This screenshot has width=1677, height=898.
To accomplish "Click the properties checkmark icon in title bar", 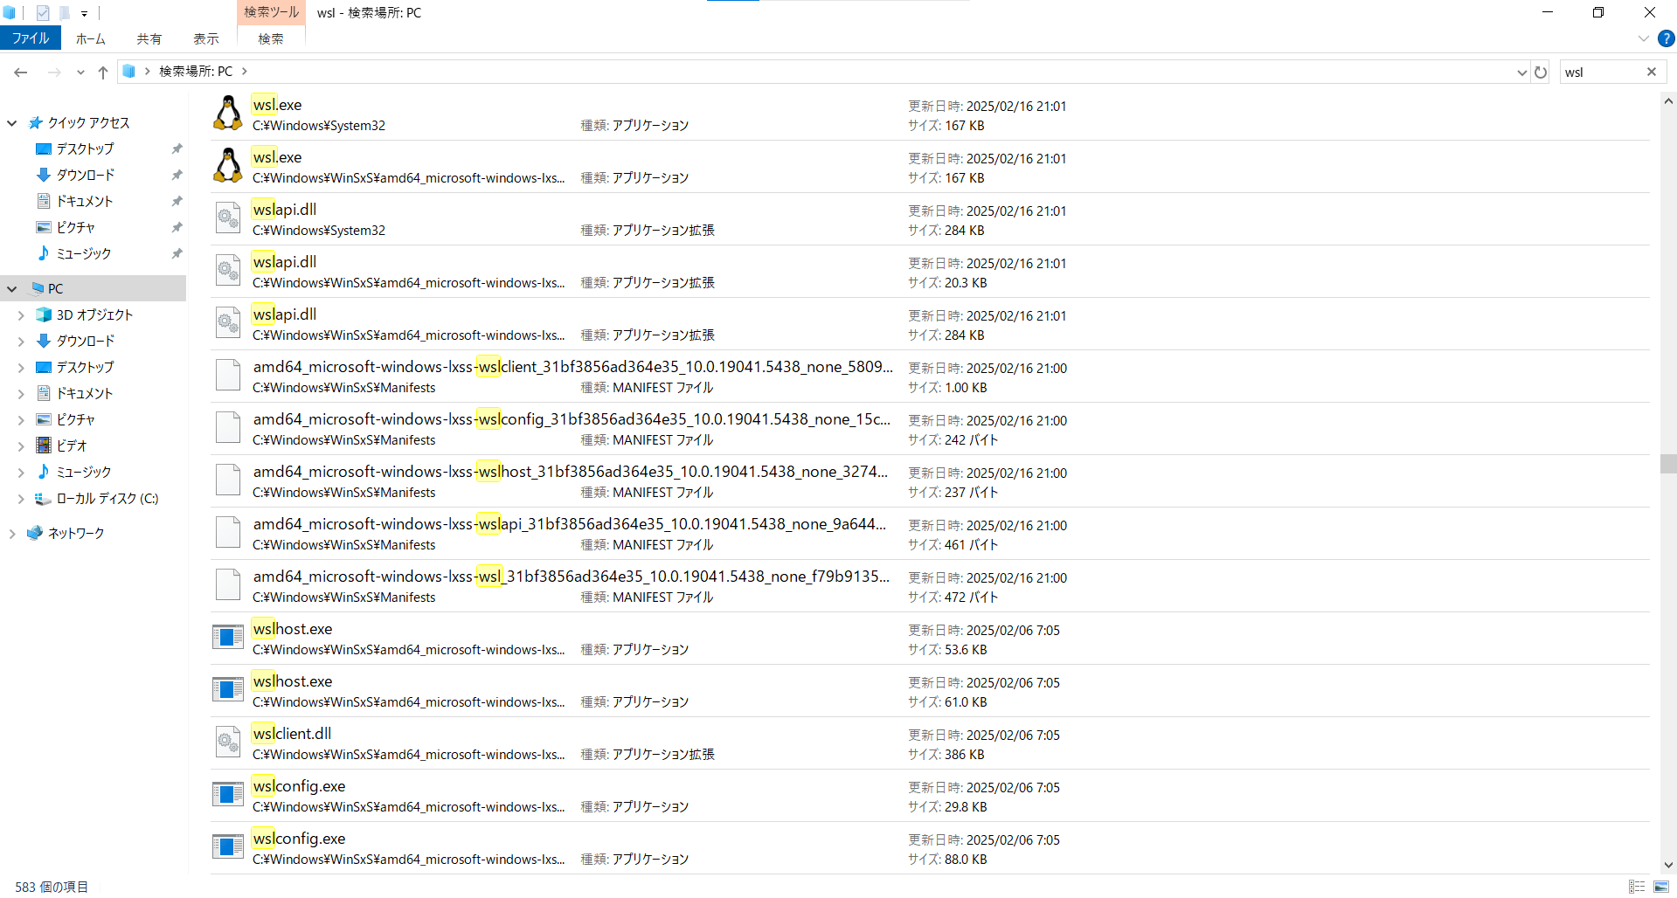I will click(x=43, y=13).
